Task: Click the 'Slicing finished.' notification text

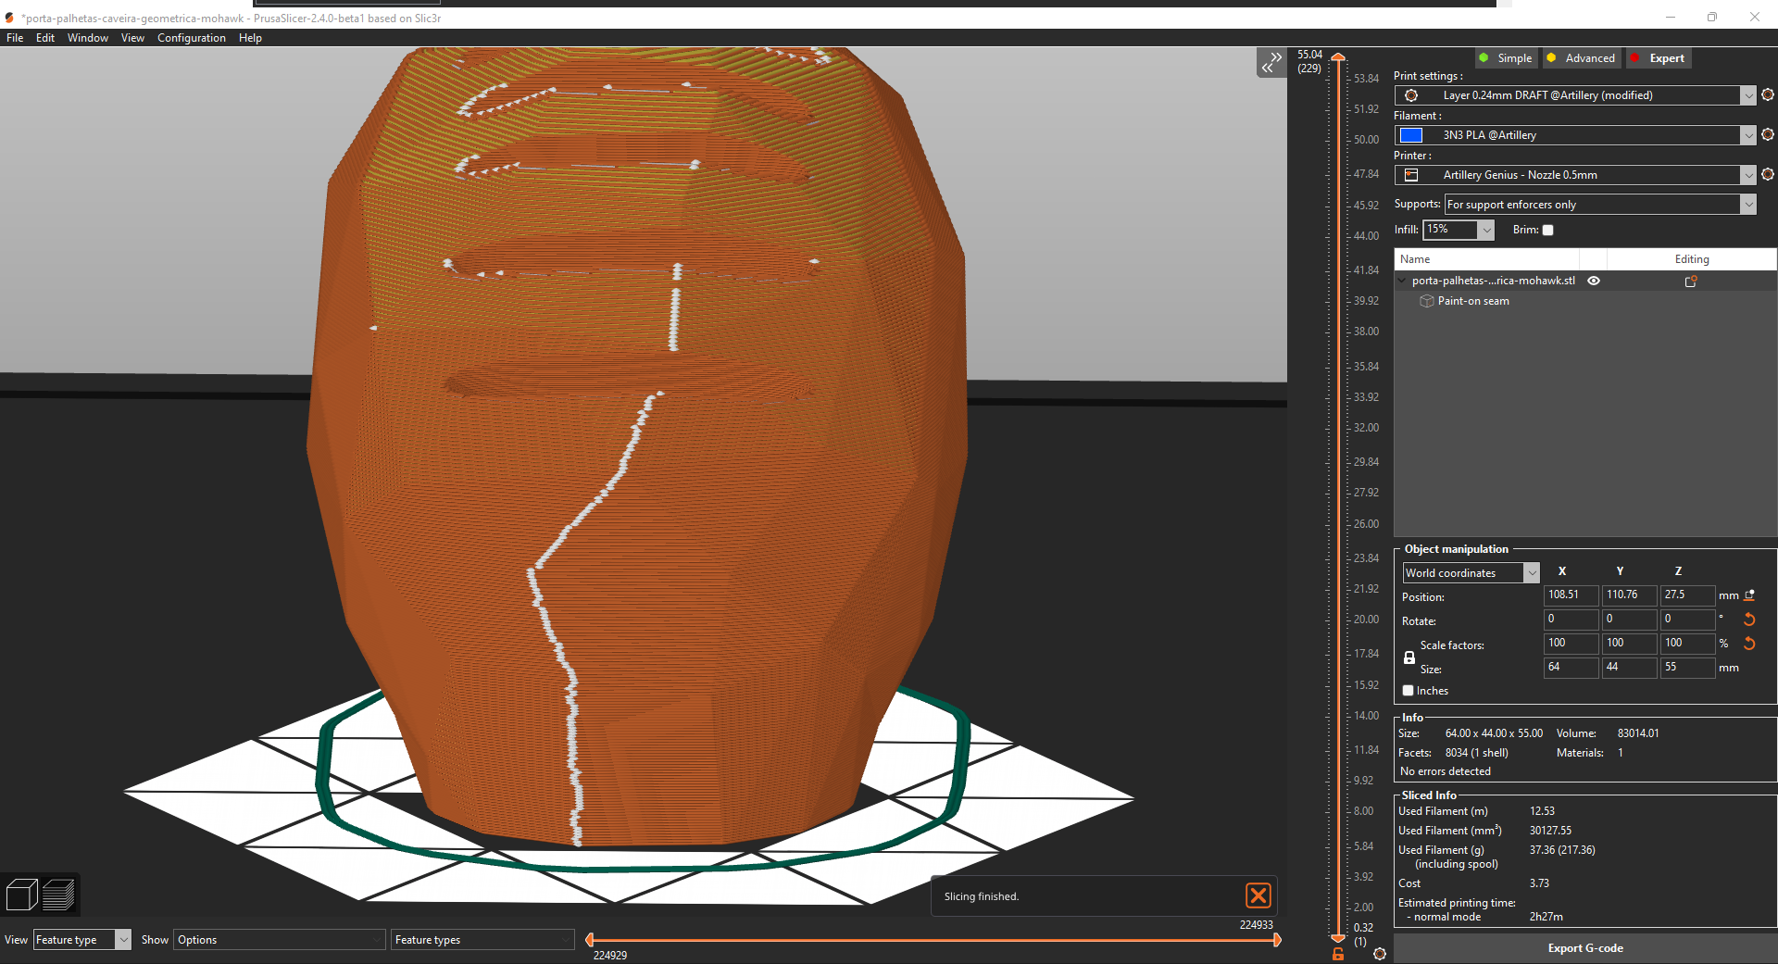Action: (982, 896)
